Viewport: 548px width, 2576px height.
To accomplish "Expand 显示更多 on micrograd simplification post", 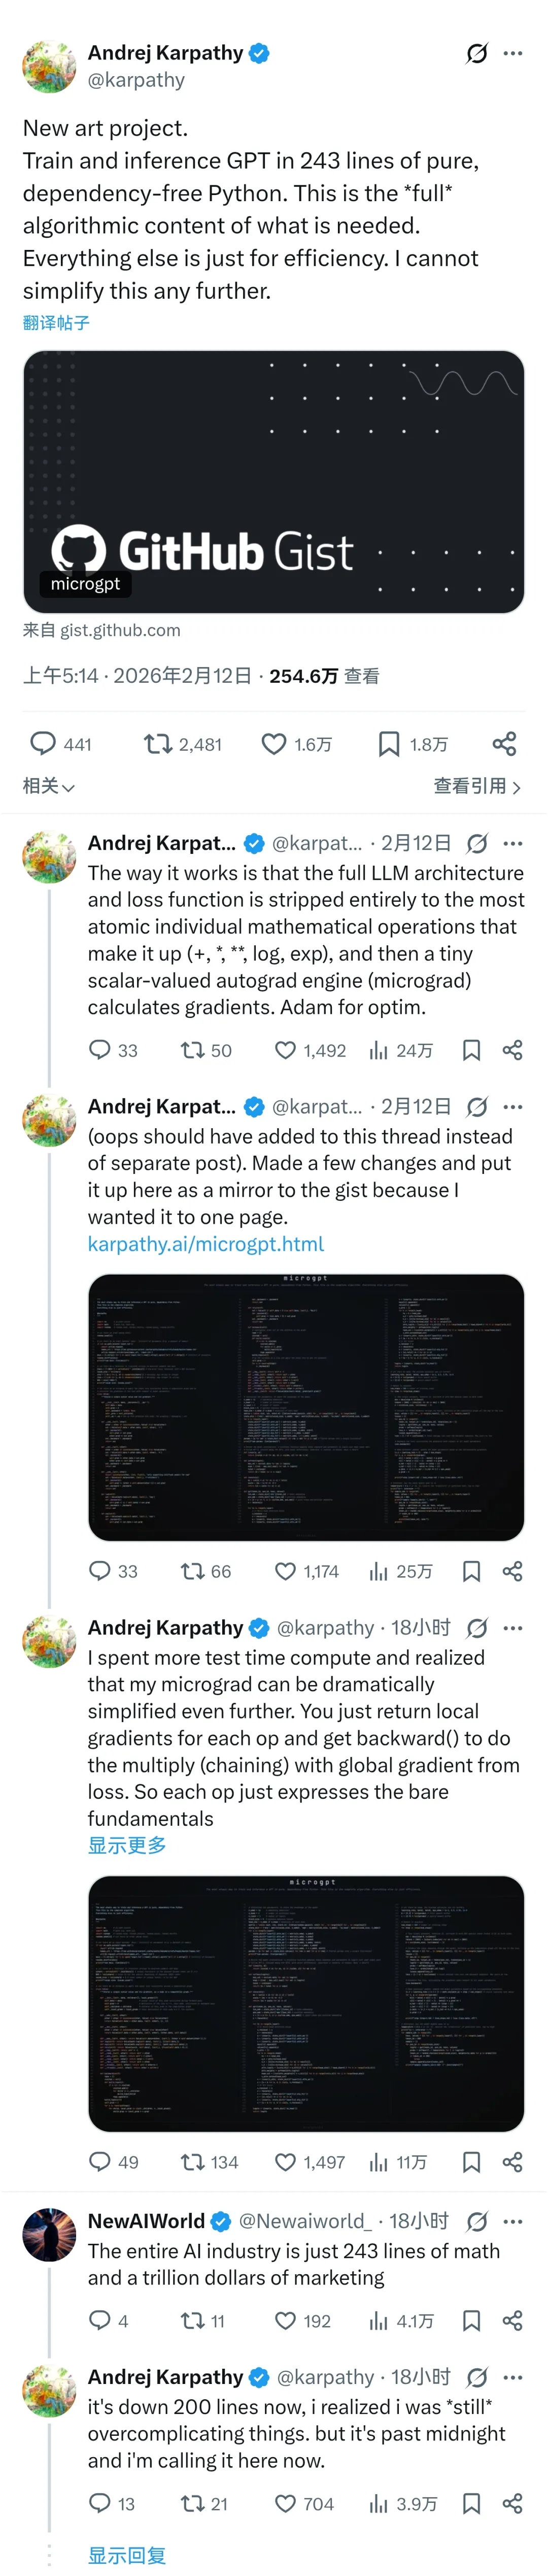I will coord(127,1845).
